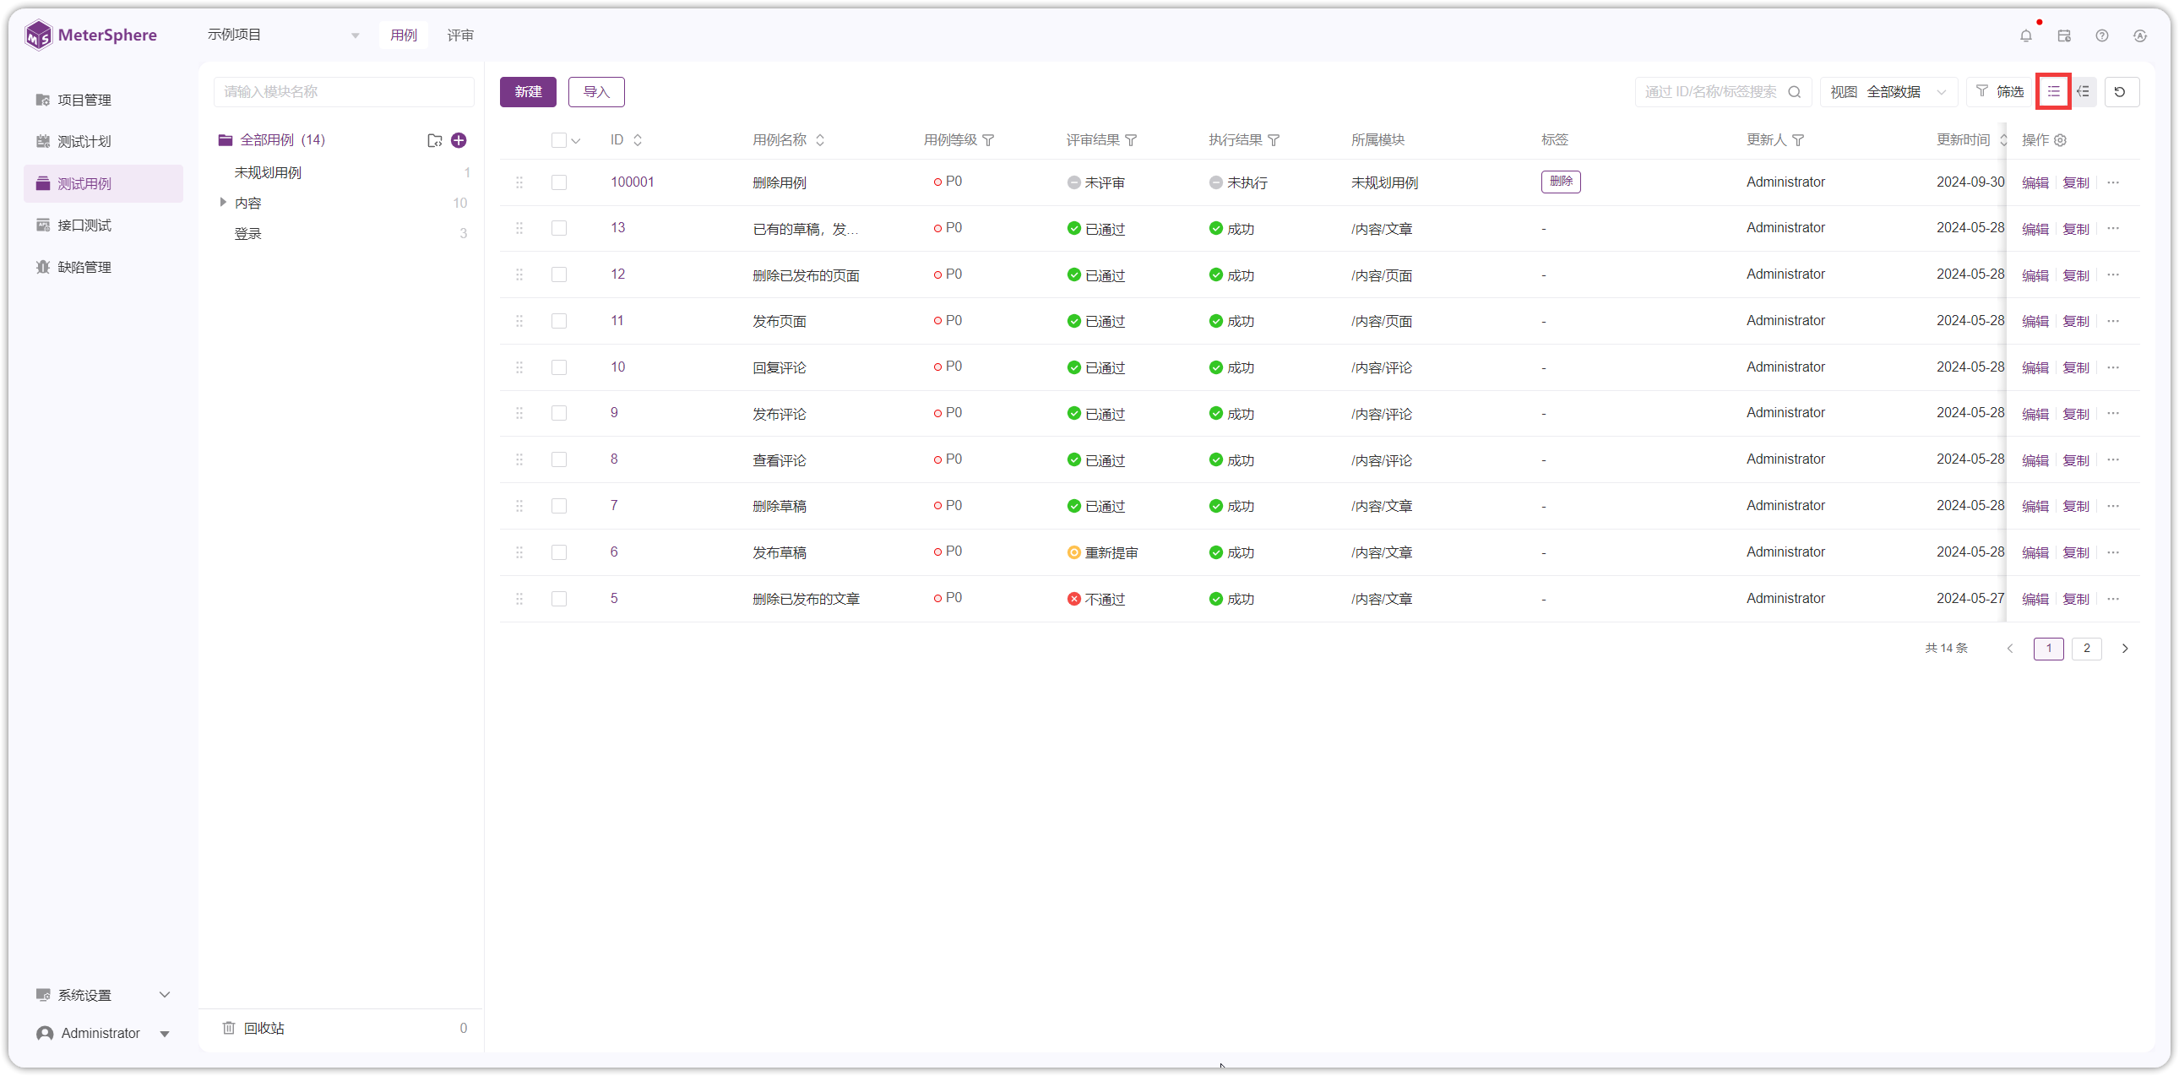Image resolution: width=2179 pixels, height=1076 pixels.
Task: Click the 新建 button
Action: (528, 91)
